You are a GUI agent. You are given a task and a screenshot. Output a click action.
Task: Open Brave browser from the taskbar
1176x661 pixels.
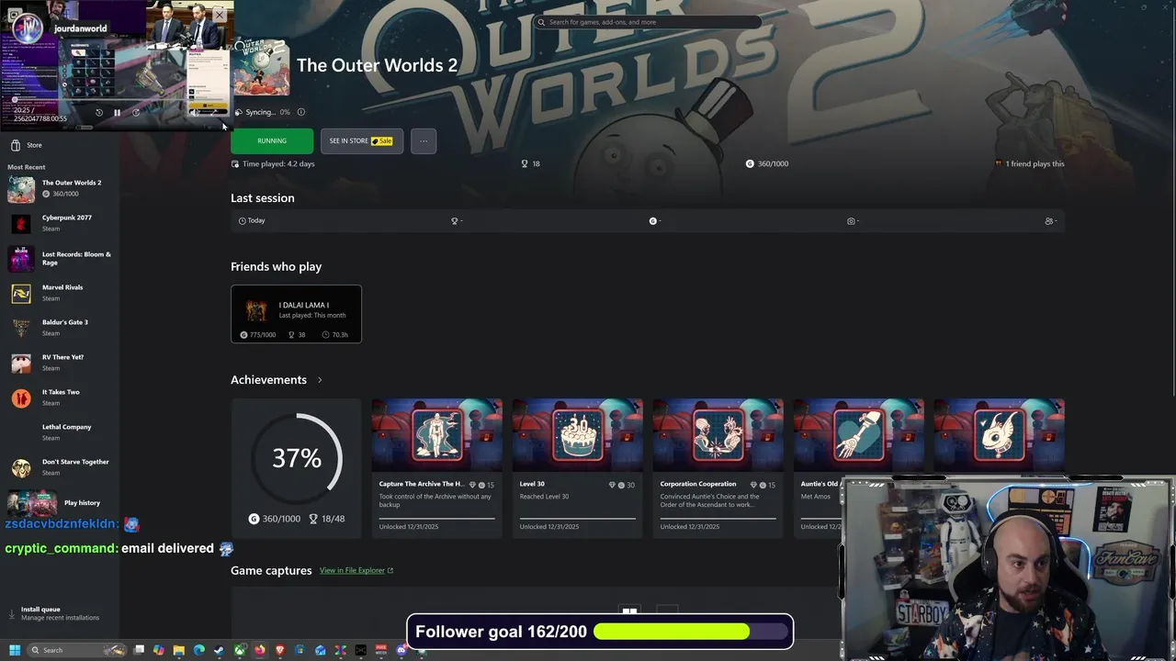pyautogui.click(x=280, y=650)
